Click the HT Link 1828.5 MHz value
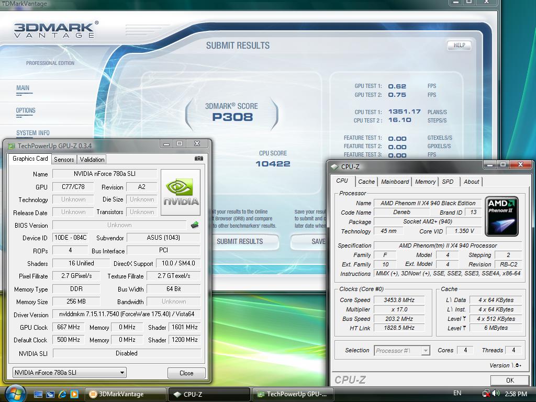 [x=399, y=328]
